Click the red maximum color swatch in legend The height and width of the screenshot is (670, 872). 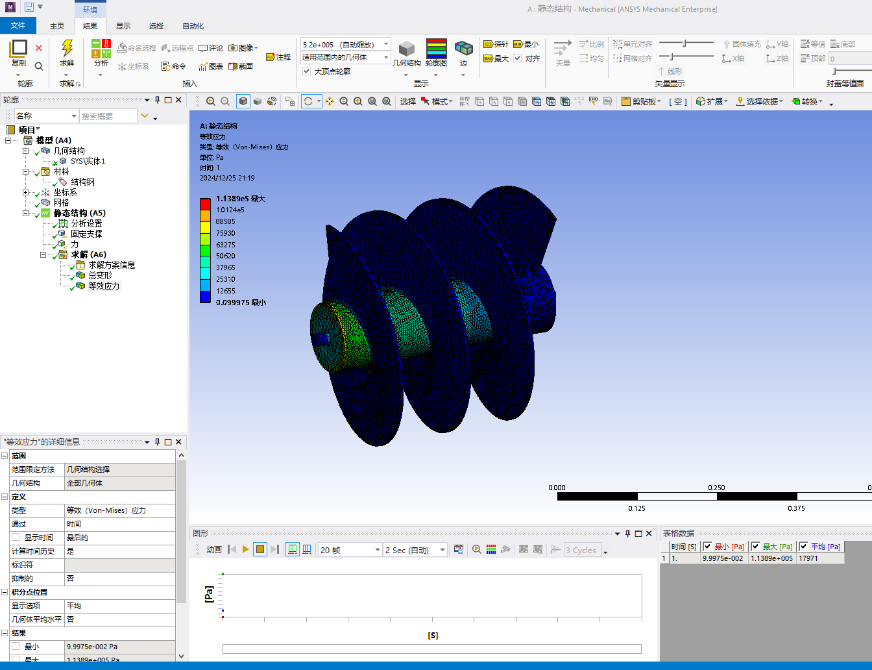pyautogui.click(x=205, y=204)
